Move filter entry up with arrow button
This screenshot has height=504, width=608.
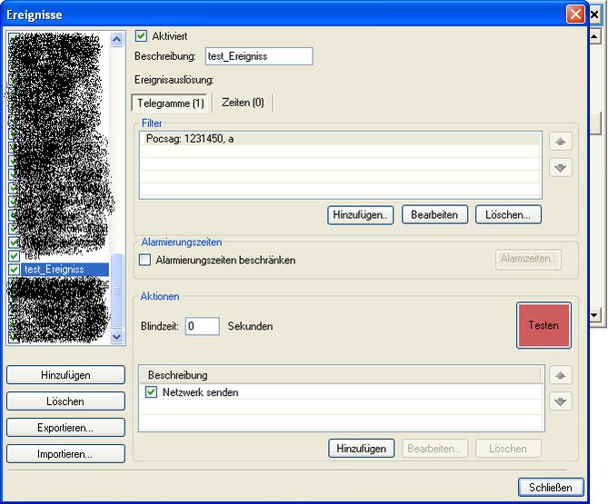561,142
